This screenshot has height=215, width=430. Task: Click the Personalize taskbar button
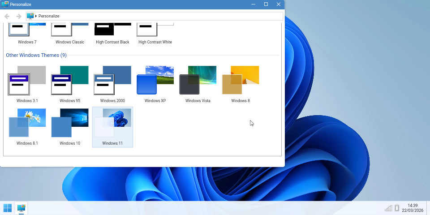[21, 208]
